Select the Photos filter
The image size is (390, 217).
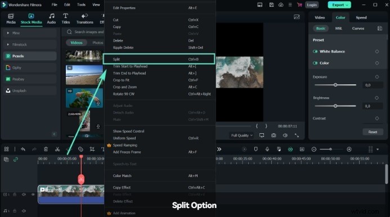[x=97, y=43]
